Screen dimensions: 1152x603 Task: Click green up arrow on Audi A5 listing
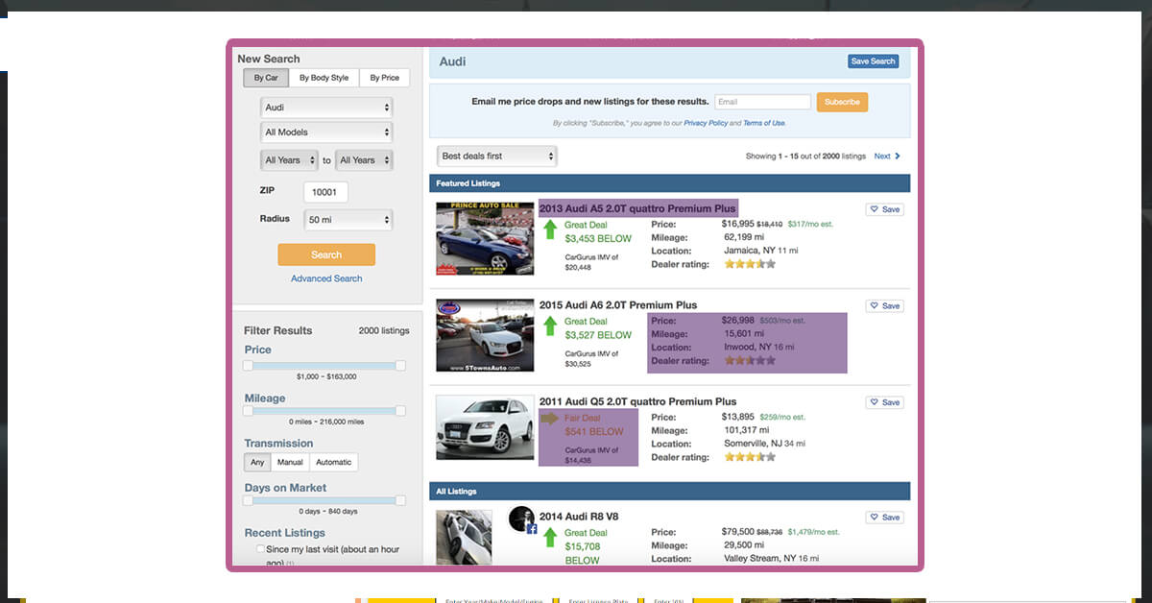(x=550, y=229)
